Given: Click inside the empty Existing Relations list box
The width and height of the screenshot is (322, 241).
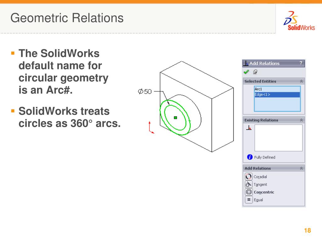Looking at the screenshot, I should 279,138.
